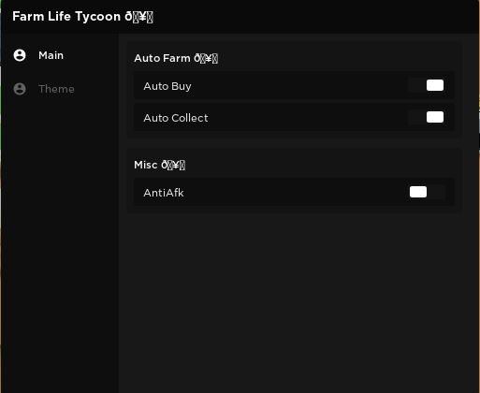Click the white knob of the Auto Buy switch
The width and height of the screenshot is (480, 393).
[x=435, y=85]
